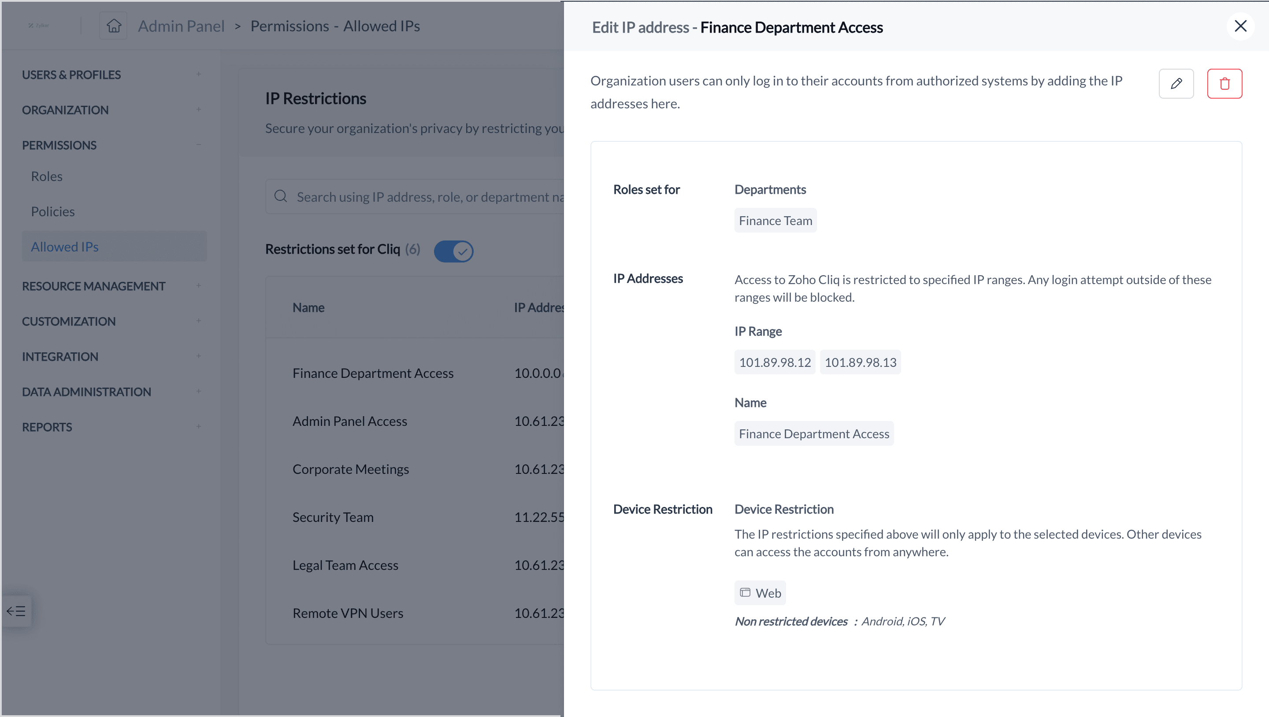Click the pencil edit icon
The width and height of the screenshot is (1269, 717).
coord(1176,84)
